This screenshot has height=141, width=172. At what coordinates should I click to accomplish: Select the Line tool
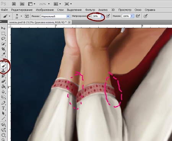[3, 119]
